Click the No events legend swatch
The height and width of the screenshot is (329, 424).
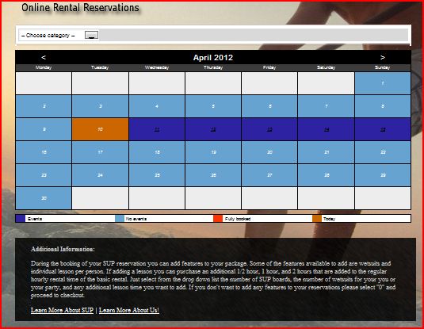(x=120, y=219)
